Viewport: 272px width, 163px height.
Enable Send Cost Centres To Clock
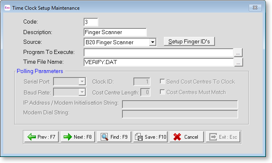tap(163, 81)
